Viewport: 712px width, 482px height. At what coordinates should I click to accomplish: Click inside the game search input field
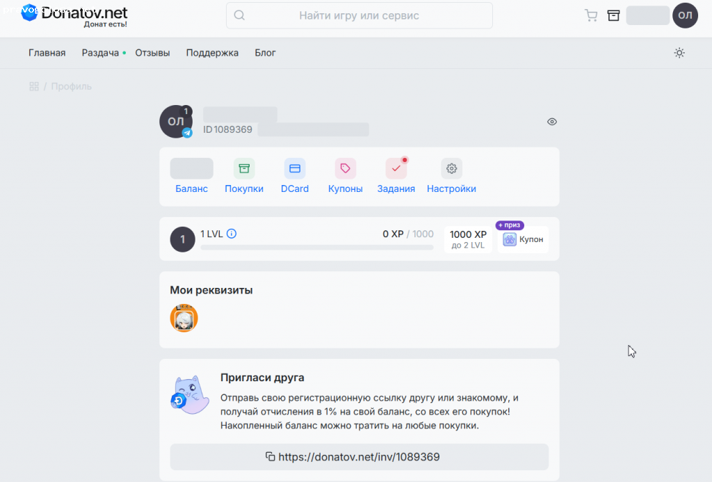(359, 15)
